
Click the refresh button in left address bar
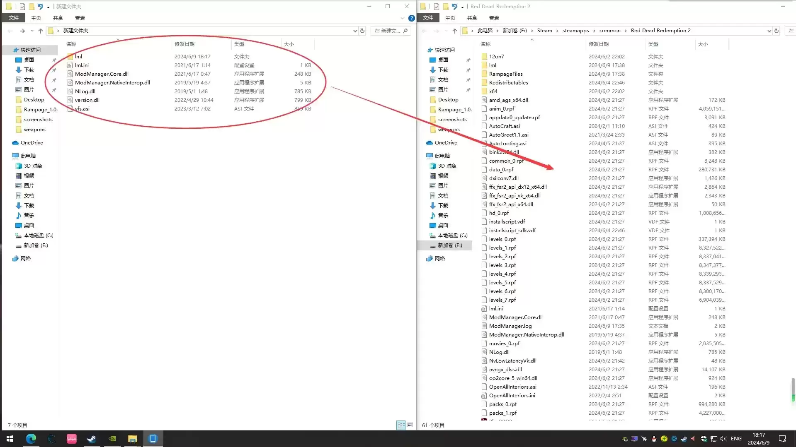click(x=362, y=31)
